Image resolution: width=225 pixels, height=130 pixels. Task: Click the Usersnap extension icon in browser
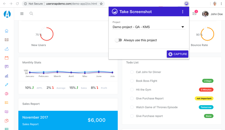[186, 4]
